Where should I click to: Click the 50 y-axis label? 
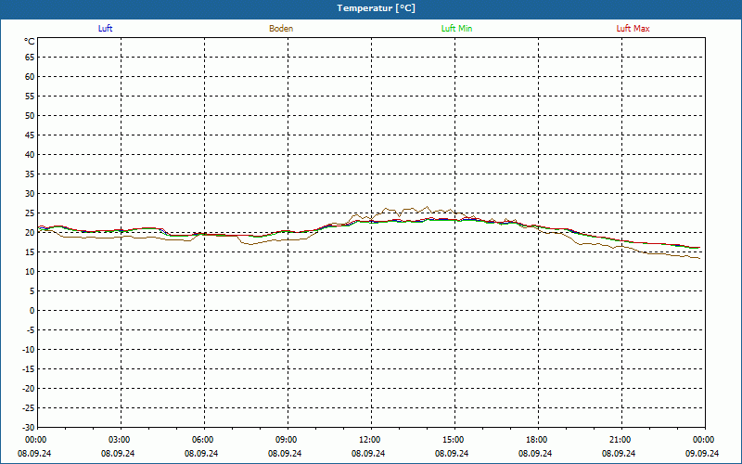(30, 115)
